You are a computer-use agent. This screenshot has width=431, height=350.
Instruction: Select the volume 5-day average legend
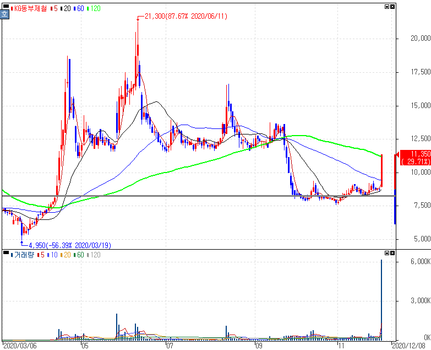pos(41,255)
